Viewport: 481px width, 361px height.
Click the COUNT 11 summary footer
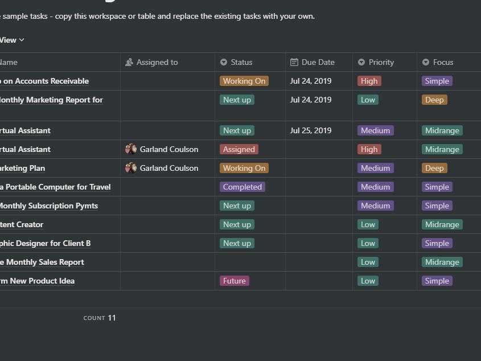(100, 318)
